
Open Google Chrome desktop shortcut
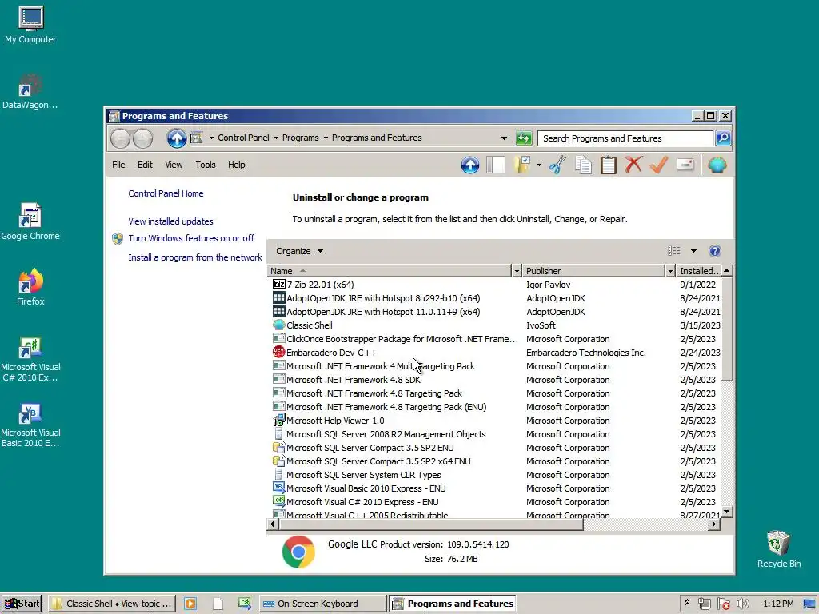click(30, 221)
